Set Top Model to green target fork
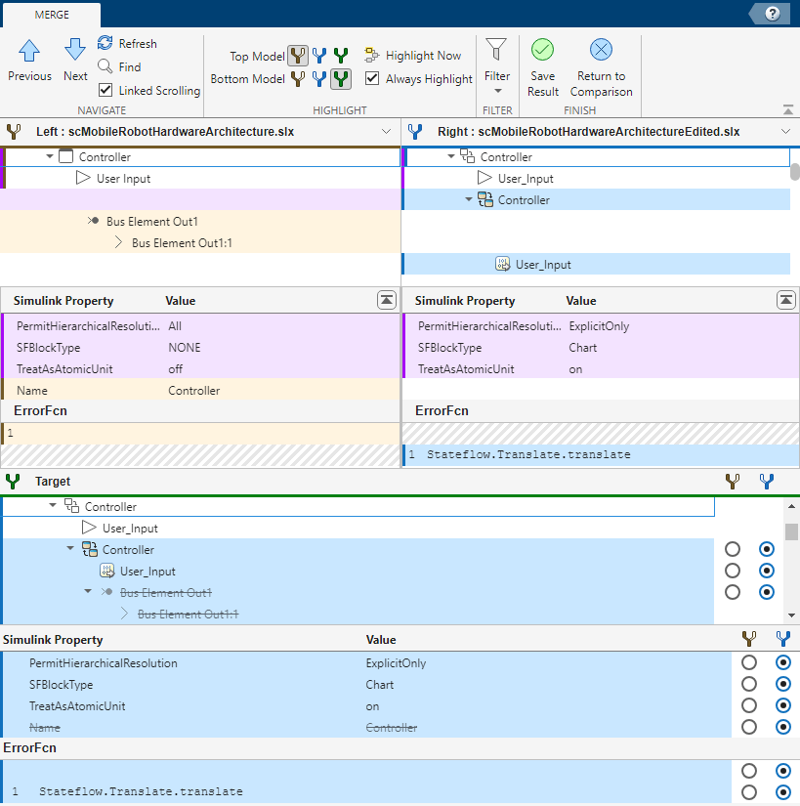The image size is (800, 806). 341,56
